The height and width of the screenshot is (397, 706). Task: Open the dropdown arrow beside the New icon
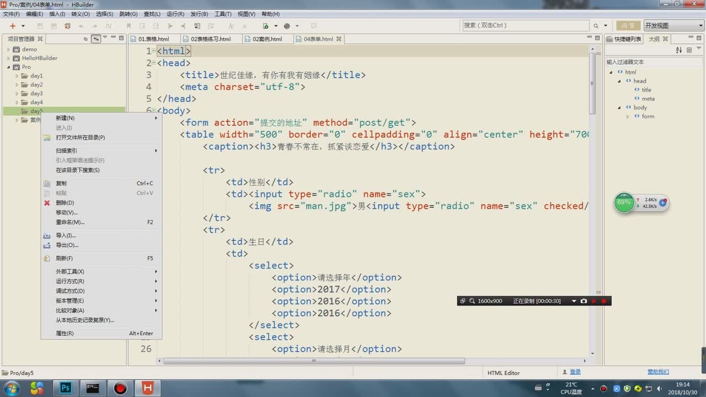23,26
